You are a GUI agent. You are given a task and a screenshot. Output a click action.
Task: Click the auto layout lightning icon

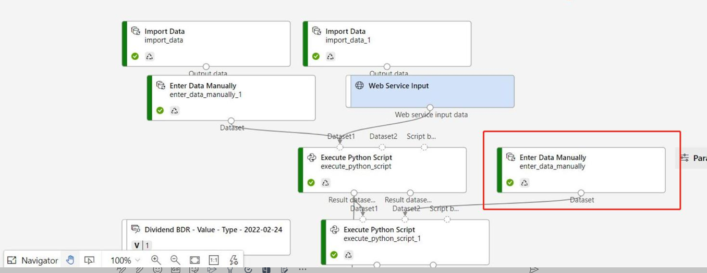[234, 260]
